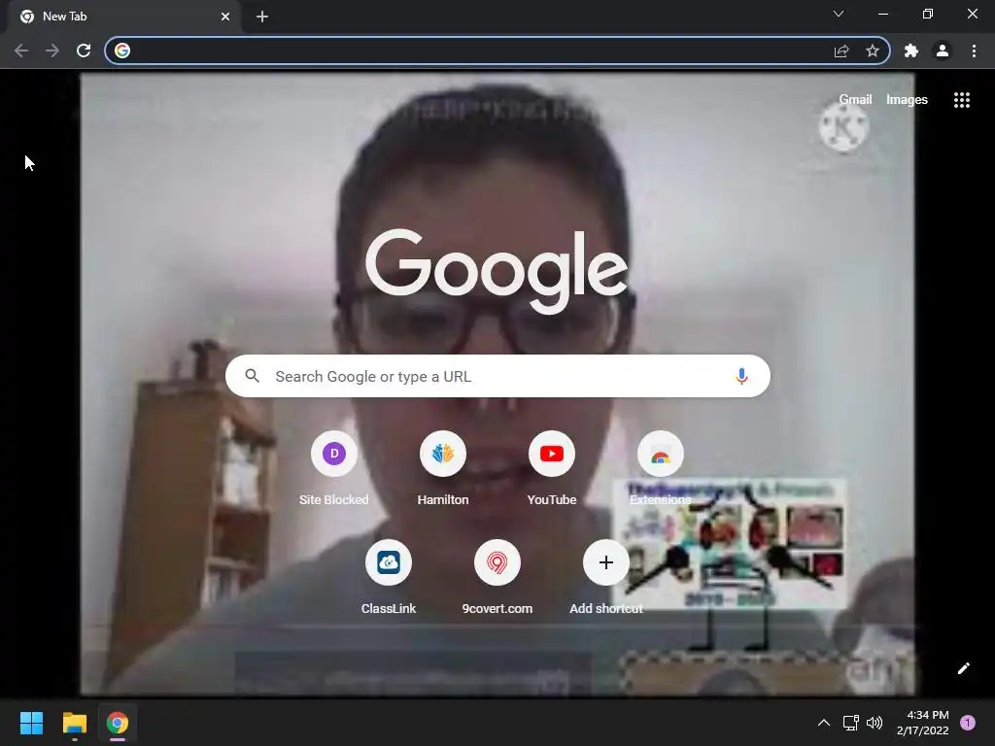Open the volume control speaker icon
This screenshot has height=746, width=995.
pos(875,723)
